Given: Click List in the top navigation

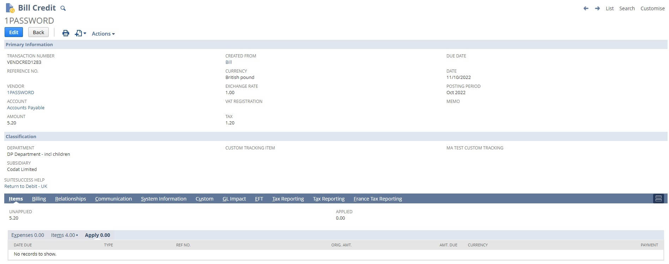Looking at the screenshot, I should (609, 8).
